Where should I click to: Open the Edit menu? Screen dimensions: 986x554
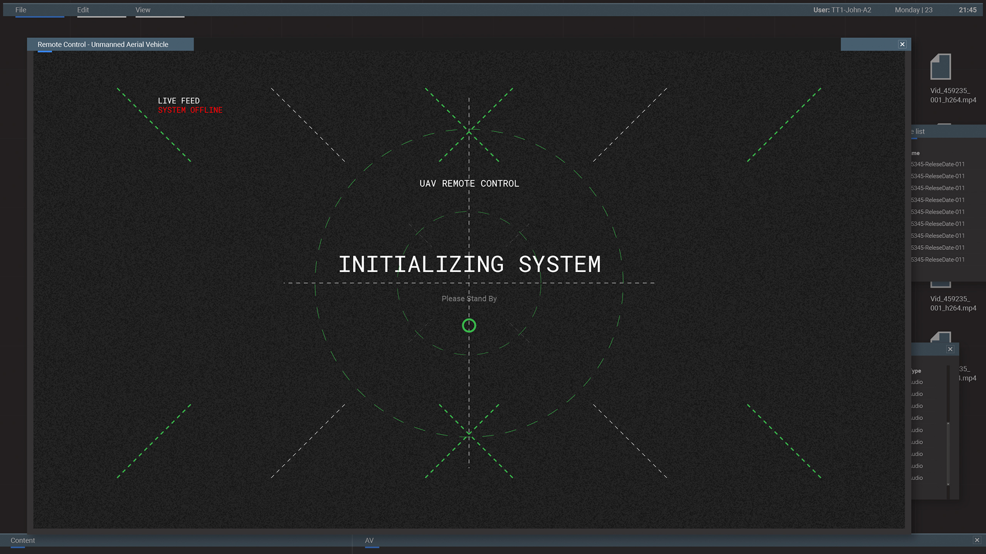click(83, 10)
